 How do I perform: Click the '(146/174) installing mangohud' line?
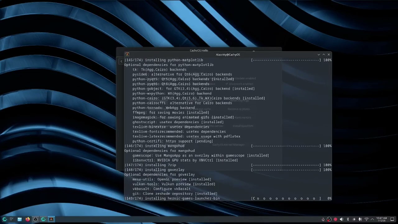tap(154, 146)
